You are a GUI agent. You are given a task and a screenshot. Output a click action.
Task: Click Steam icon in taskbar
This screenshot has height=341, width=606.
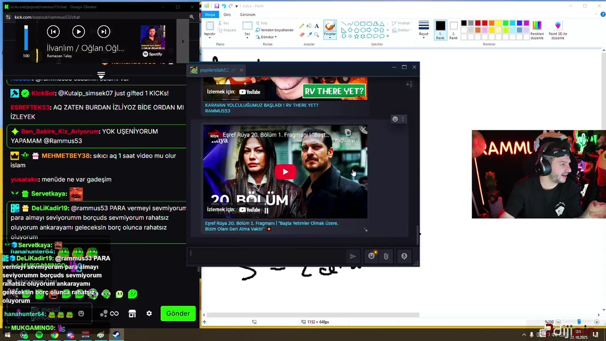[x=116, y=335]
